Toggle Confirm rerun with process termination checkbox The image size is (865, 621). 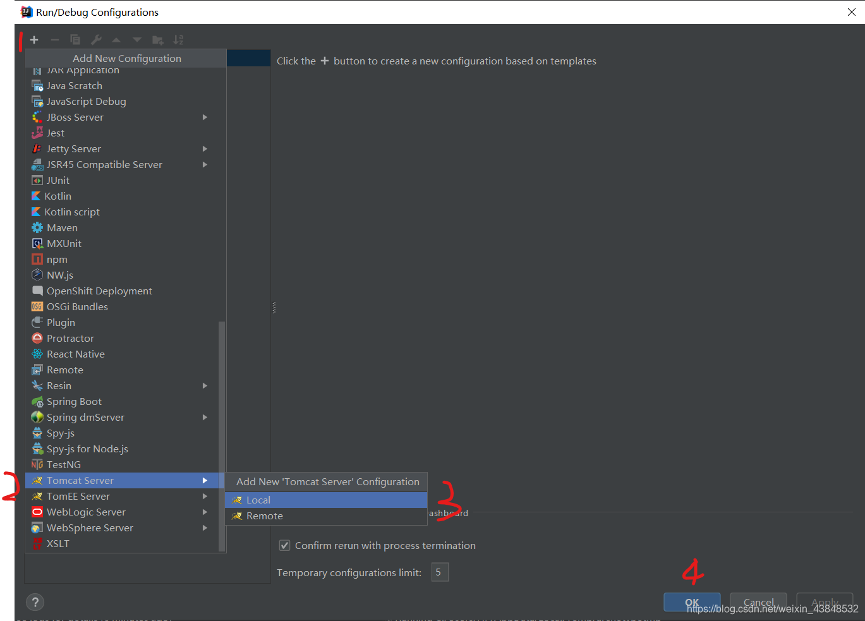285,545
